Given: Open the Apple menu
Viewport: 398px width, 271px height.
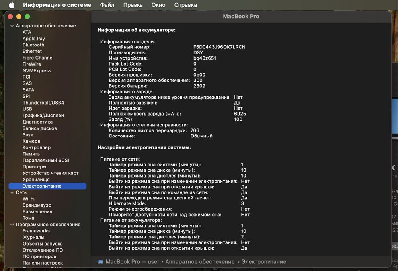Looking at the screenshot, I should coord(12,5).
